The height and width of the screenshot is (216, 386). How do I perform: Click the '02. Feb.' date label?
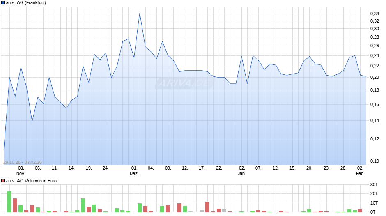click(360, 171)
